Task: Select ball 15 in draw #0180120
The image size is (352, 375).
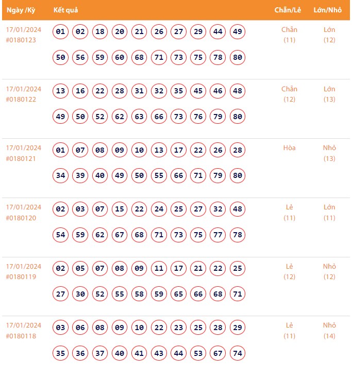Action: click(120, 209)
